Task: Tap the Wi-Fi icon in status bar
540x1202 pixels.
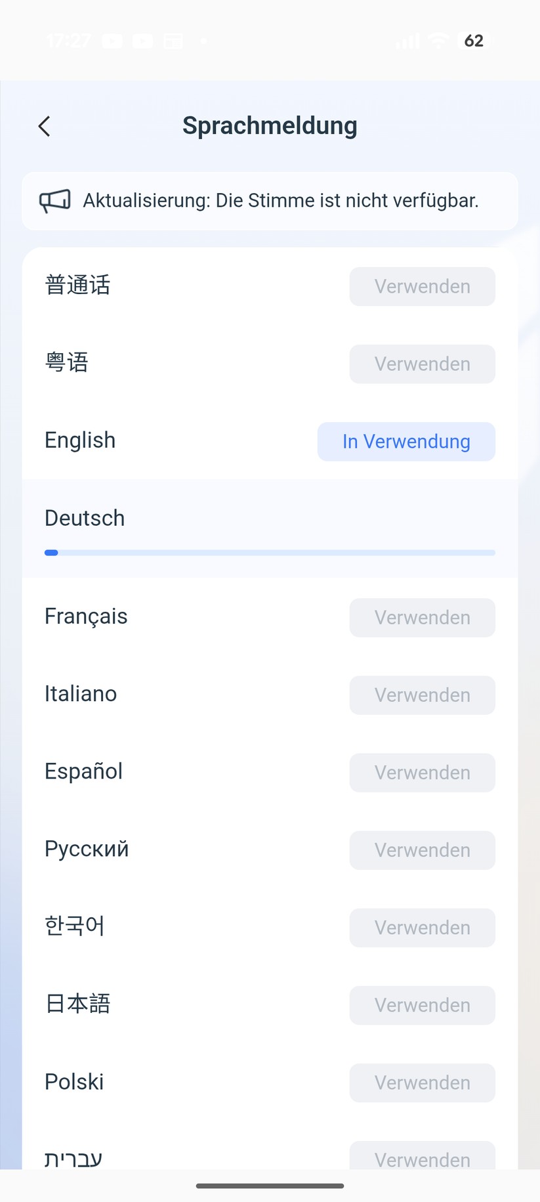Action: point(438,41)
